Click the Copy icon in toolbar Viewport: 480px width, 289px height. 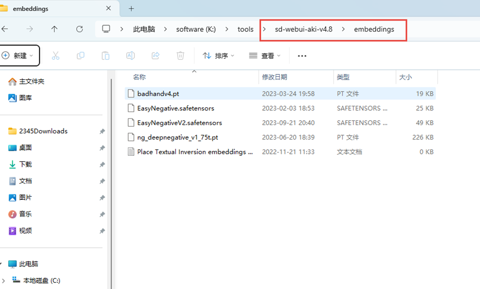pos(81,56)
